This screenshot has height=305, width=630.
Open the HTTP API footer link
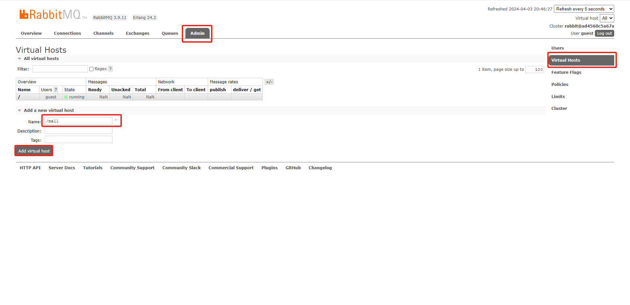pos(30,168)
